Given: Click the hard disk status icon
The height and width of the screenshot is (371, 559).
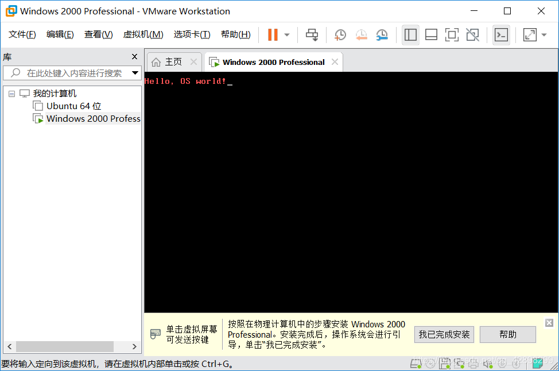Looking at the screenshot, I should (x=416, y=364).
